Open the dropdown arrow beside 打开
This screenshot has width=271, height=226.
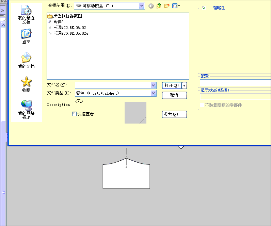pyautogui.click(x=185, y=85)
